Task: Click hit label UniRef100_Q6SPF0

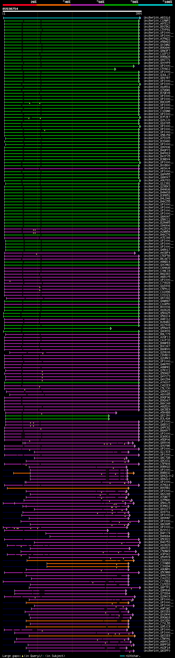Action: (x=157, y=651)
